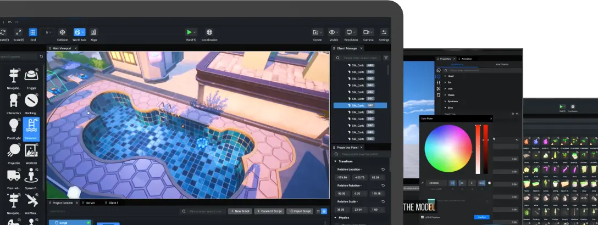Collapse the Transform section

(x=336, y=161)
